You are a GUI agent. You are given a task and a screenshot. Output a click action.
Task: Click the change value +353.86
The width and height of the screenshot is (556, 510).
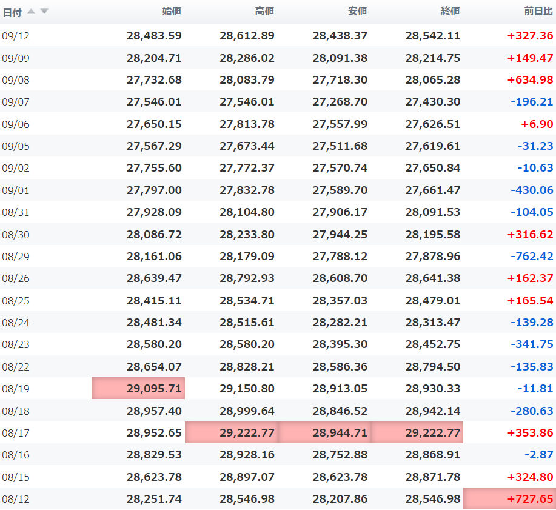point(530,433)
